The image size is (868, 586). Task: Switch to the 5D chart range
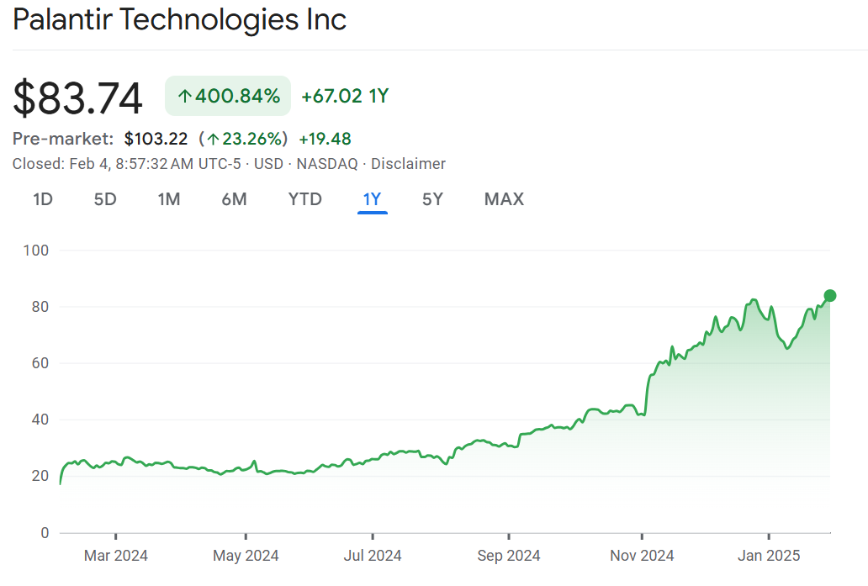(x=105, y=199)
